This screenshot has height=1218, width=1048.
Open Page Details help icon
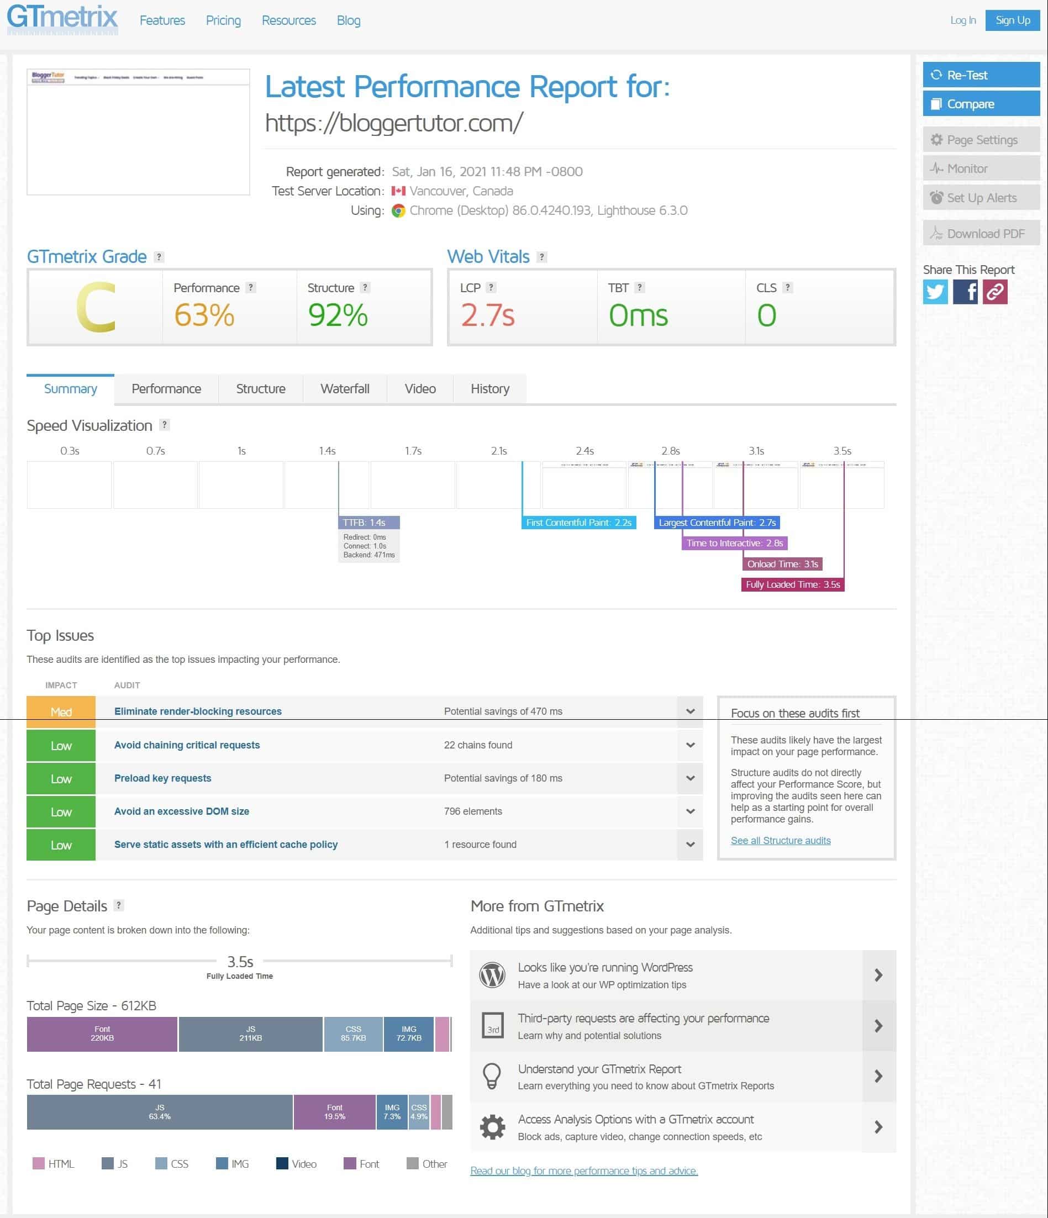119,905
